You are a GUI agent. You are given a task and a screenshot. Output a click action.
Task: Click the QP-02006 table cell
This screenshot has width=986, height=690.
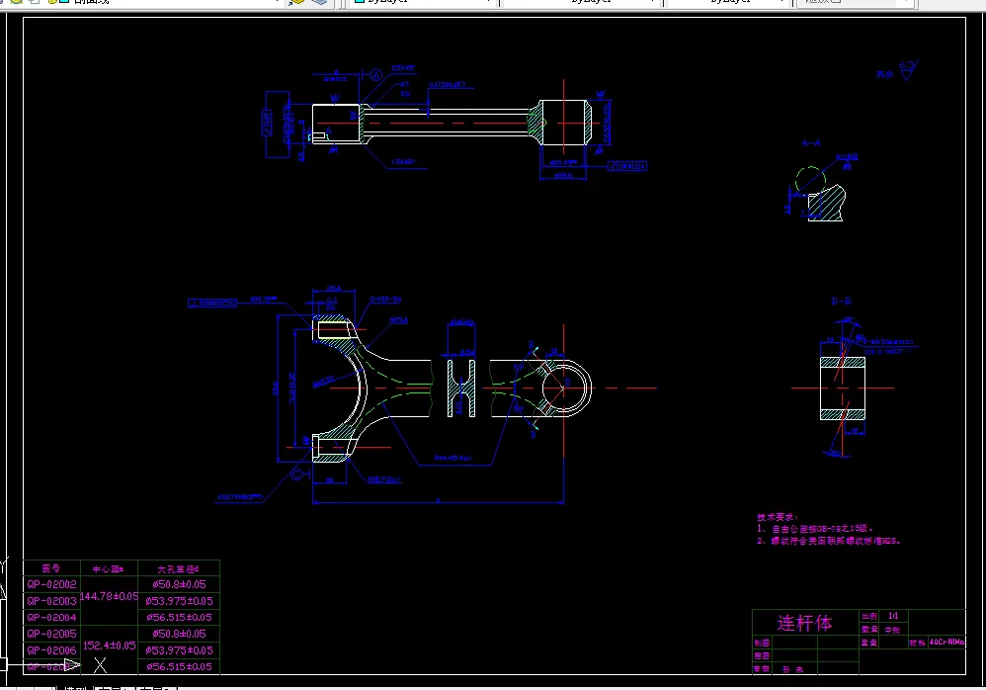click(x=51, y=649)
